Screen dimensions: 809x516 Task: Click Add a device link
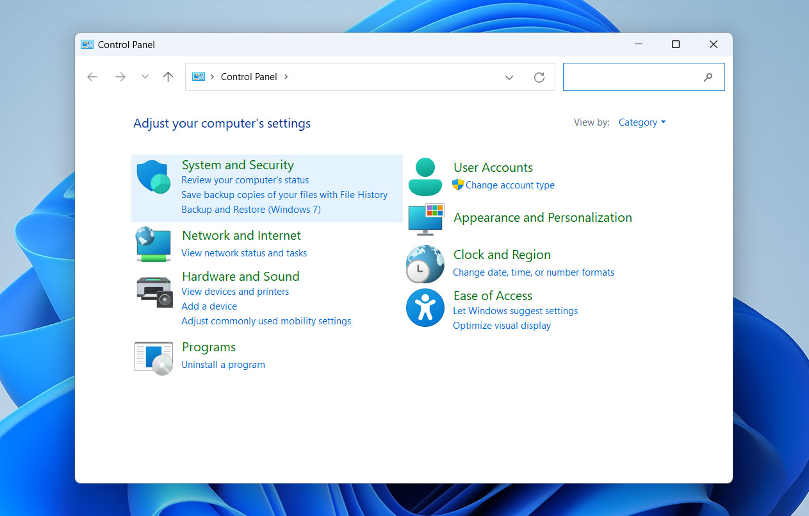click(209, 306)
